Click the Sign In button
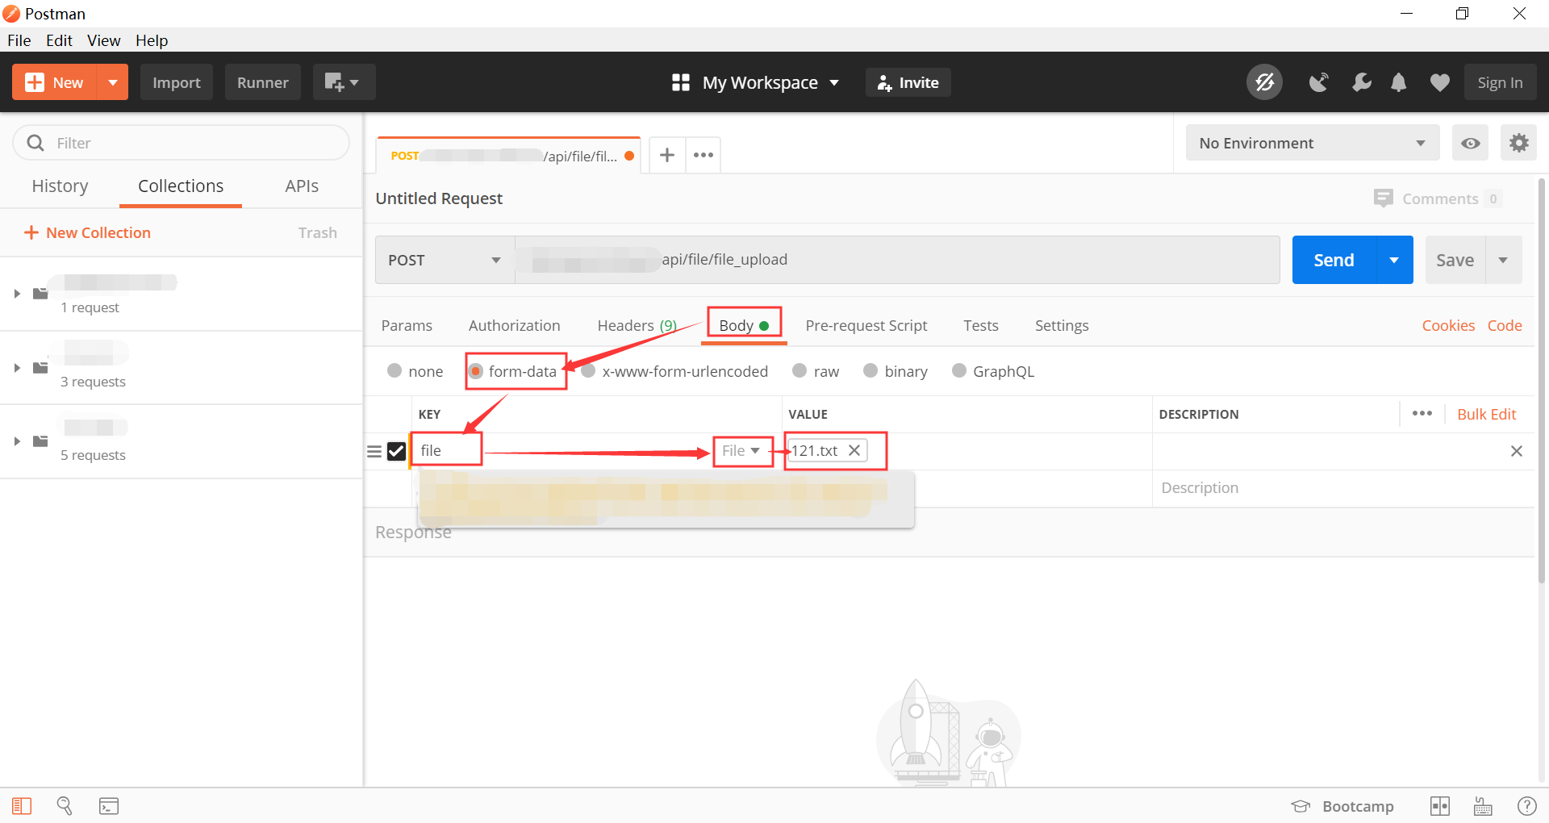Viewport: 1549px width, 823px height. [1501, 82]
